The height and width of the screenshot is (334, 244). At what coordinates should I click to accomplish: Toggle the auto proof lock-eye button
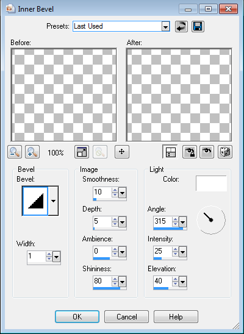point(190,152)
